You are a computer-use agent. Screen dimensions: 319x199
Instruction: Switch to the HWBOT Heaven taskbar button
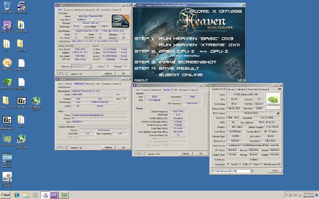tap(45, 195)
